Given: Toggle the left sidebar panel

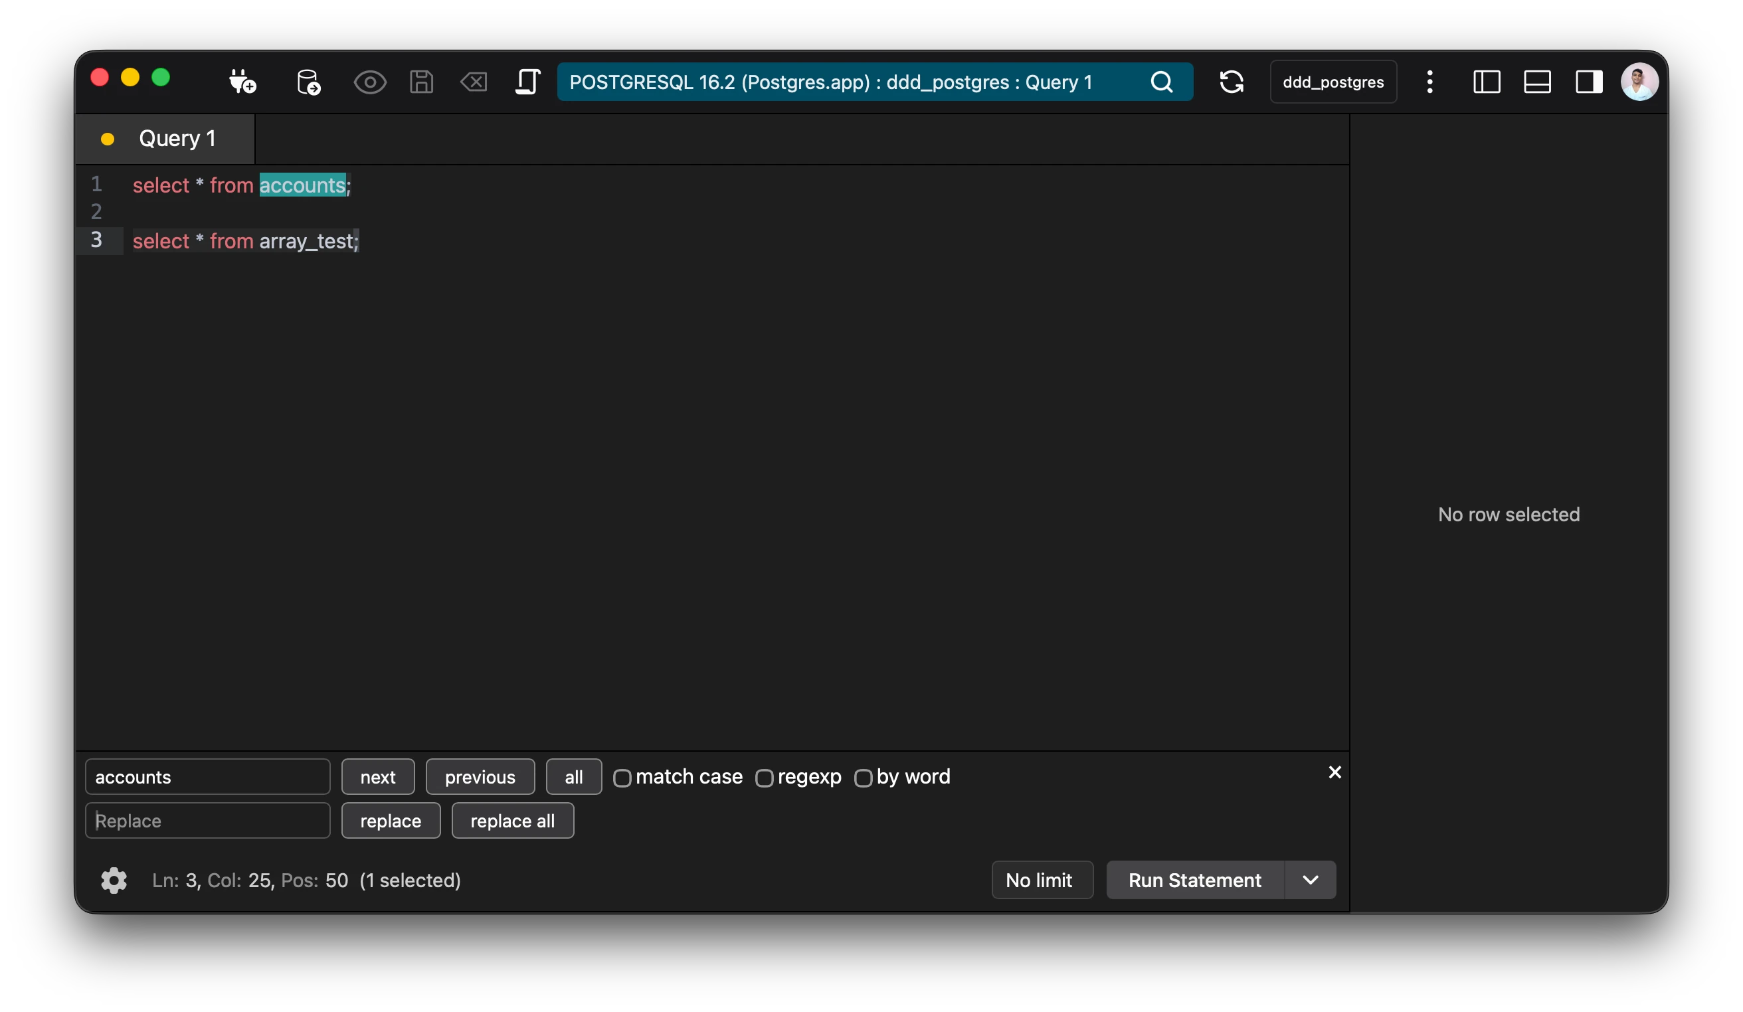Looking at the screenshot, I should tap(1487, 82).
